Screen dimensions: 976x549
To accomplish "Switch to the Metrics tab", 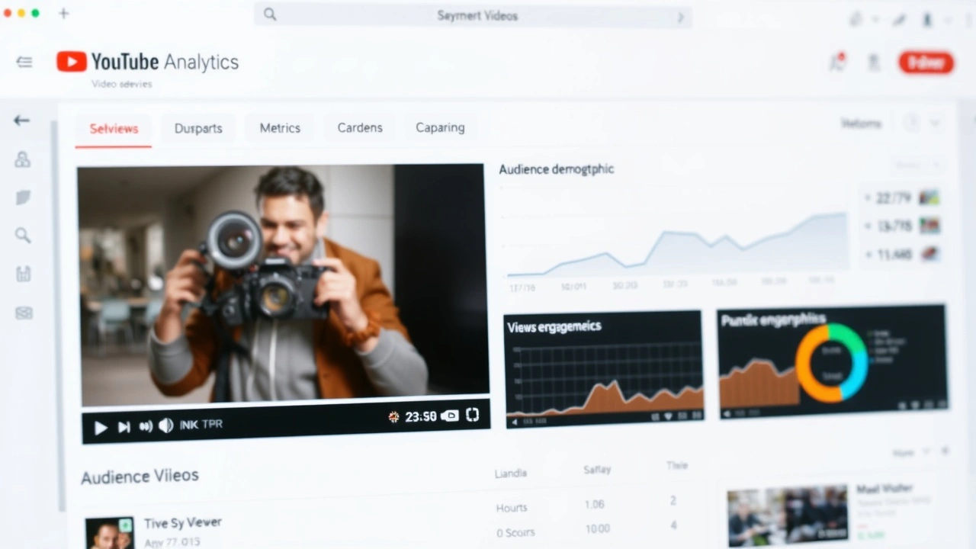I will point(280,127).
